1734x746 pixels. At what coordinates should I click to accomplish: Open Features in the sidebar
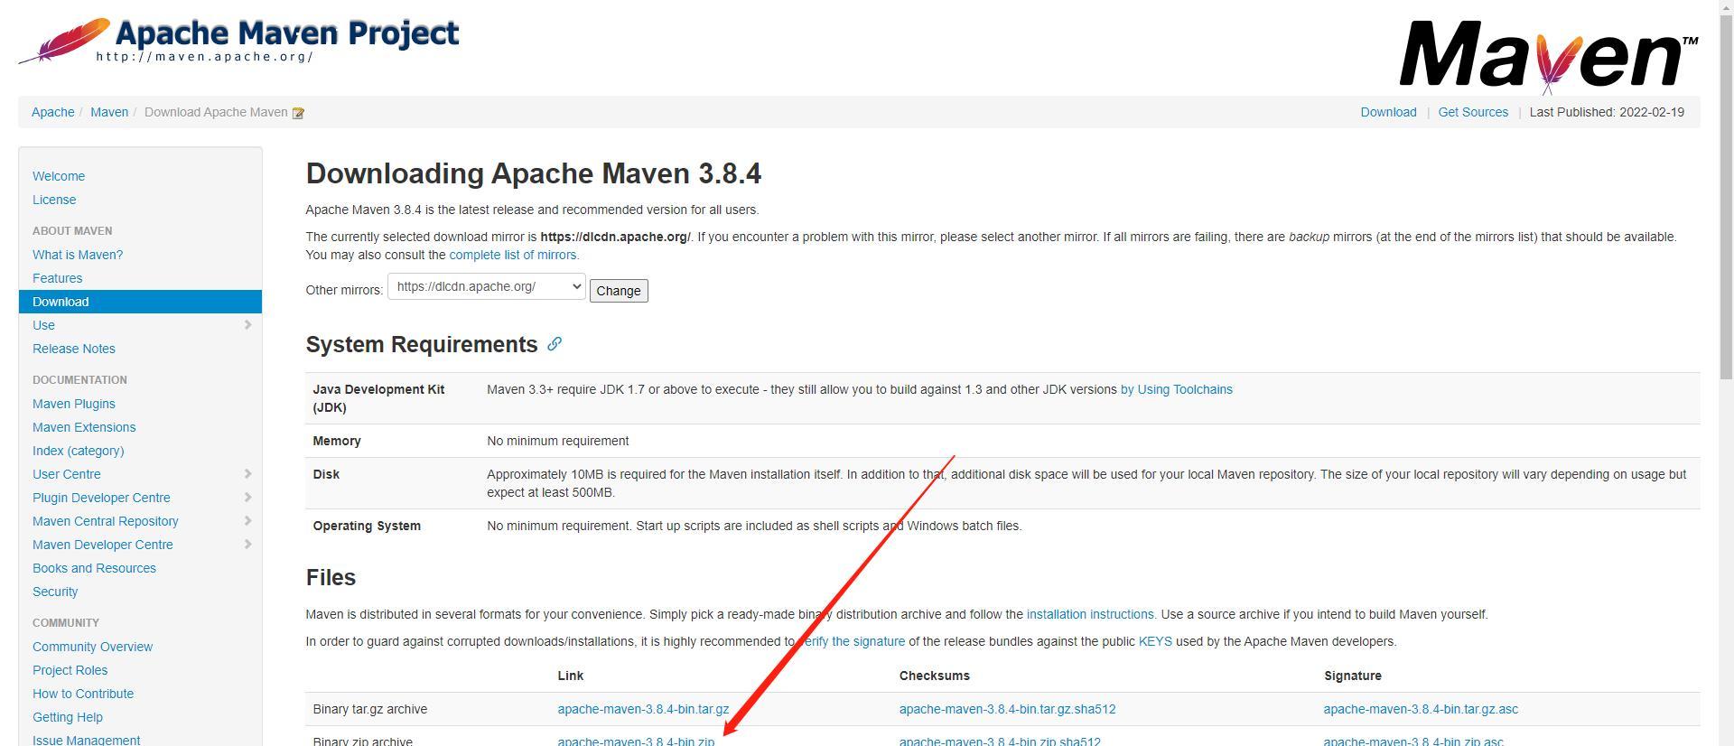point(57,278)
